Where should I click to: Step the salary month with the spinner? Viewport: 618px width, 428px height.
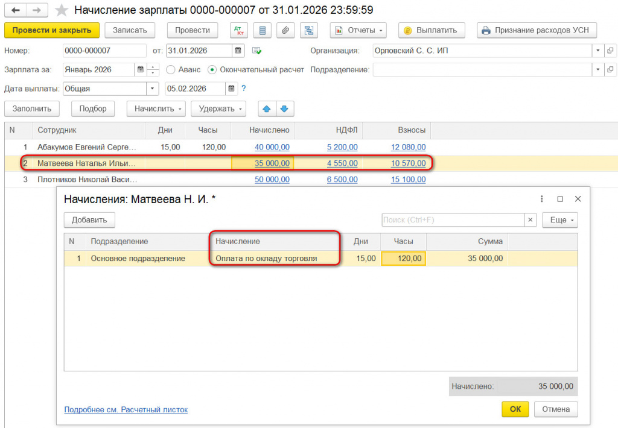click(x=153, y=70)
